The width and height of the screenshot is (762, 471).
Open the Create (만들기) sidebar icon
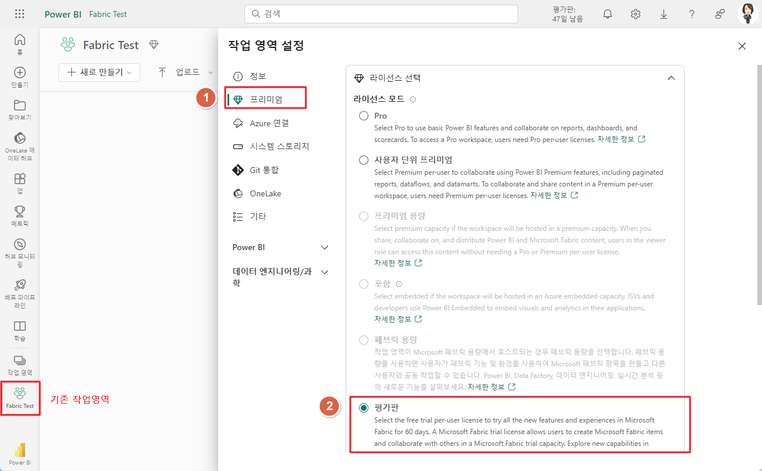coord(20,77)
